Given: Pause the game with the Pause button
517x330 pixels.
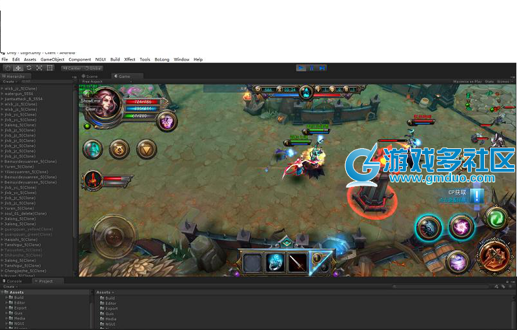Looking at the screenshot, I should tap(312, 68).
